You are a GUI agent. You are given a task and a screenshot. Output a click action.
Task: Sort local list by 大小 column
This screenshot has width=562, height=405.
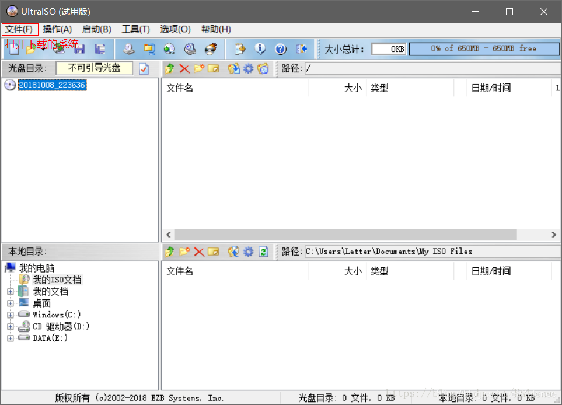pos(337,271)
